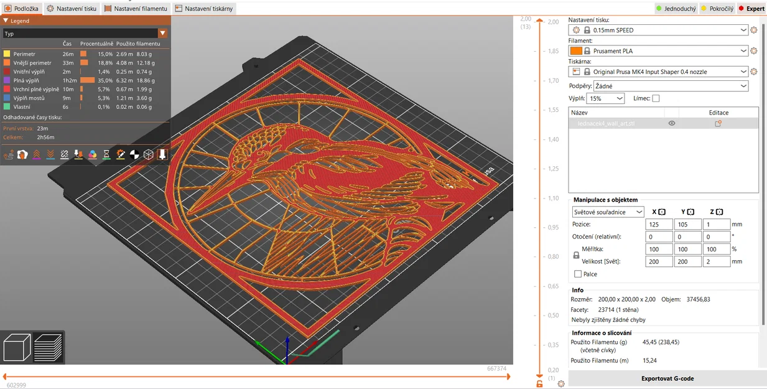Click horizontal moves slider left thumb
This screenshot has width=767, height=389.
click(4, 377)
